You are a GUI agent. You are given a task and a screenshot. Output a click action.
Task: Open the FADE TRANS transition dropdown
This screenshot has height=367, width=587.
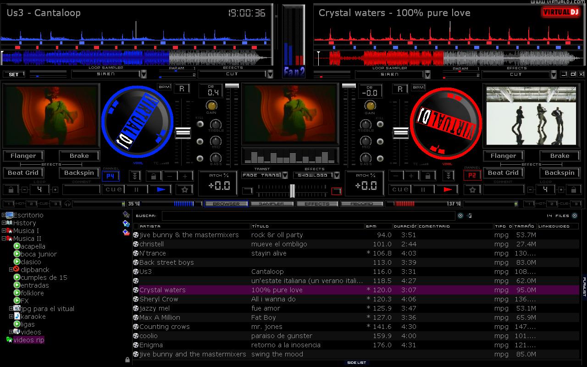tap(285, 175)
